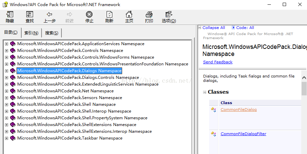The width and height of the screenshot is (307, 154).
Task: Open the Code: All language filter
Action: click(245, 28)
